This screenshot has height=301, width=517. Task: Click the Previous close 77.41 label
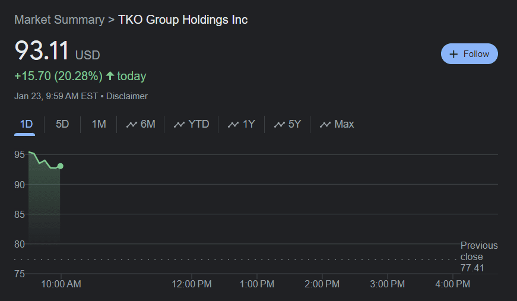click(479, 257)
